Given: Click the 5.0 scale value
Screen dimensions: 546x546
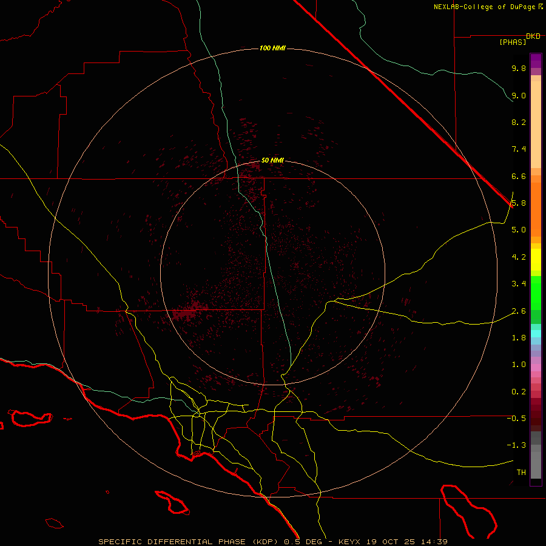Looking at the screenshot, I should (519, 230).
